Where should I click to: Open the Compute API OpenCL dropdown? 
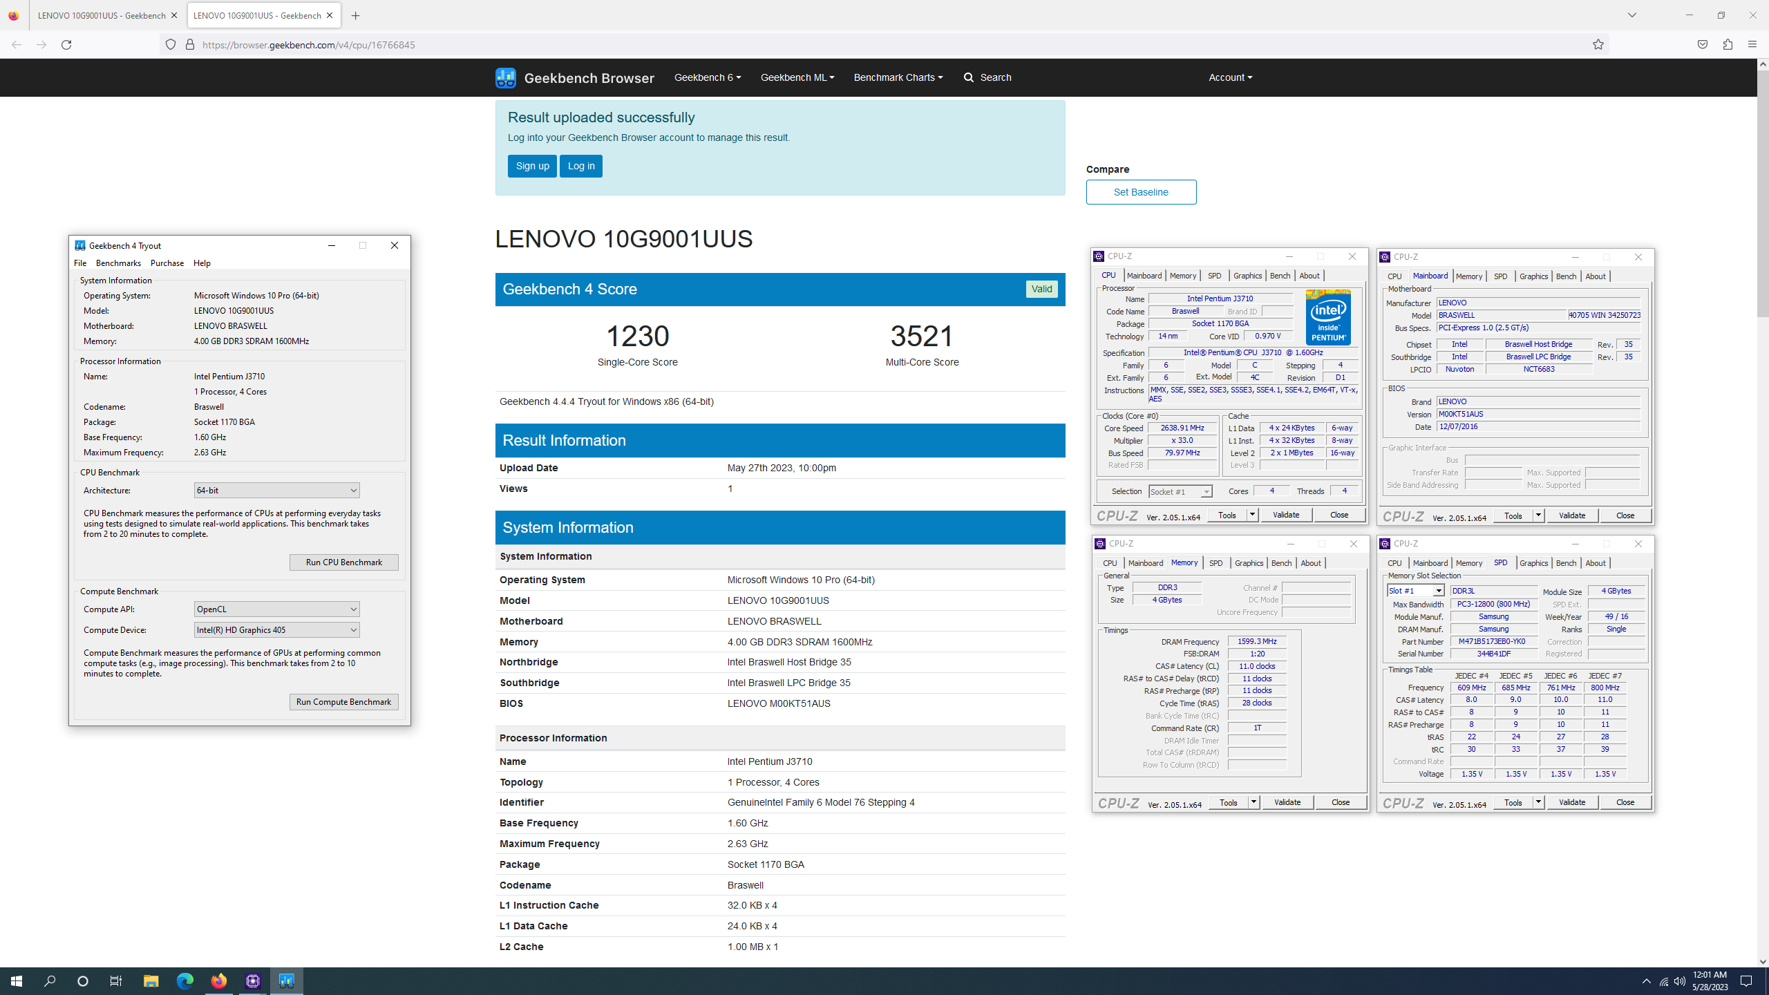click(276, 609)
